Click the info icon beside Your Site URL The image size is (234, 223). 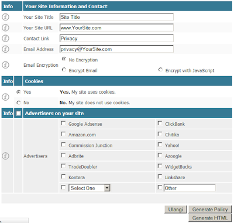(x=5, y=28)
